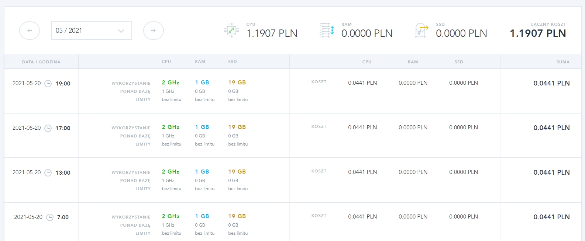Click the clock icon in 17:00 row
585x241 pixels.
(48, 128)
